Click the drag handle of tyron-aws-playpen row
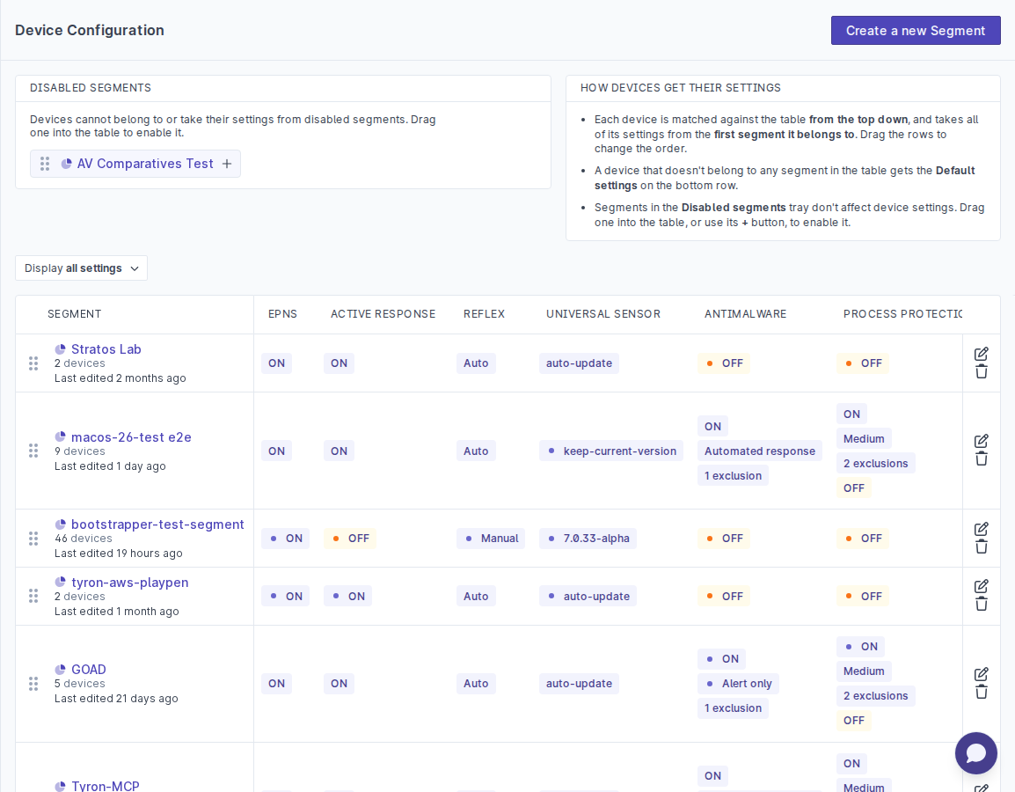 pyautogui.click(x=33, y=596)
